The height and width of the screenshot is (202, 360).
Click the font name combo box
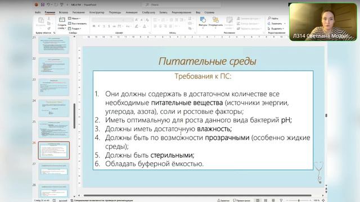[107, 20]
